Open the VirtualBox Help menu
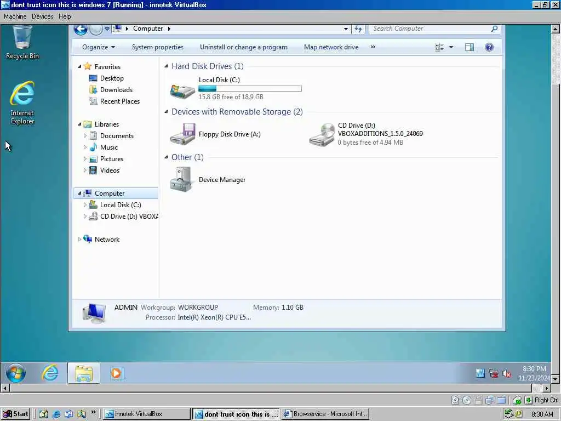The image size is (561, 421). 65,16
